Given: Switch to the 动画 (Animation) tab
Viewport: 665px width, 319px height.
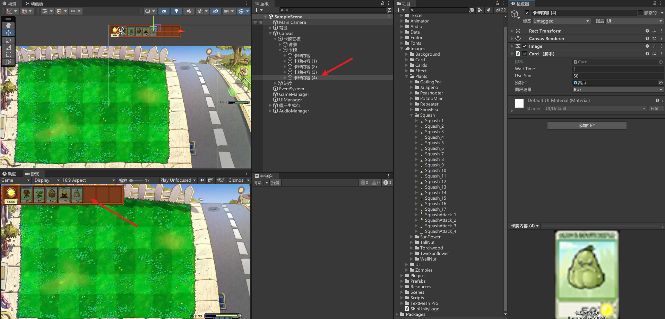Looking at the screenshot, I should (x=10, y=174).
